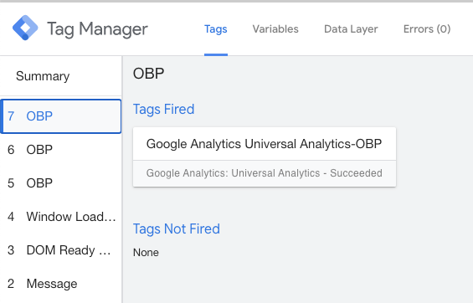Click the Tag Manager title text

(97, 29)
